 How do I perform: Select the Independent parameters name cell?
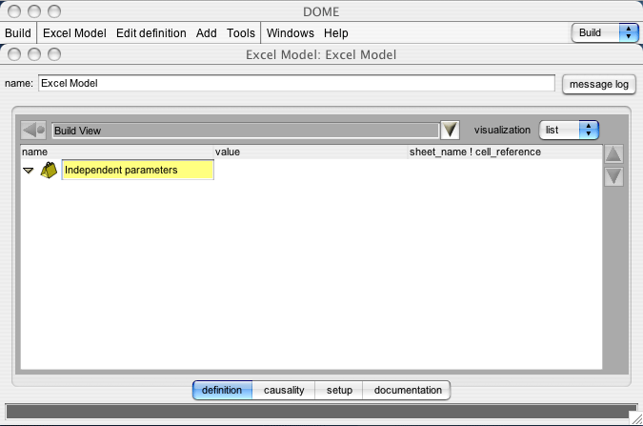click(138, 170)
